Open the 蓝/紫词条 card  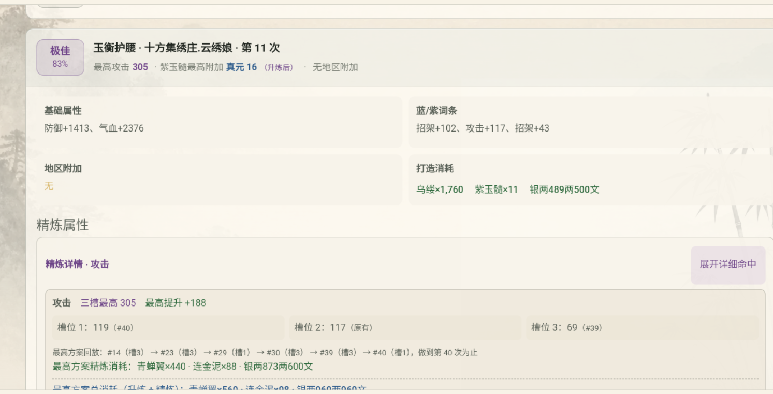click(x=590, y=122)
